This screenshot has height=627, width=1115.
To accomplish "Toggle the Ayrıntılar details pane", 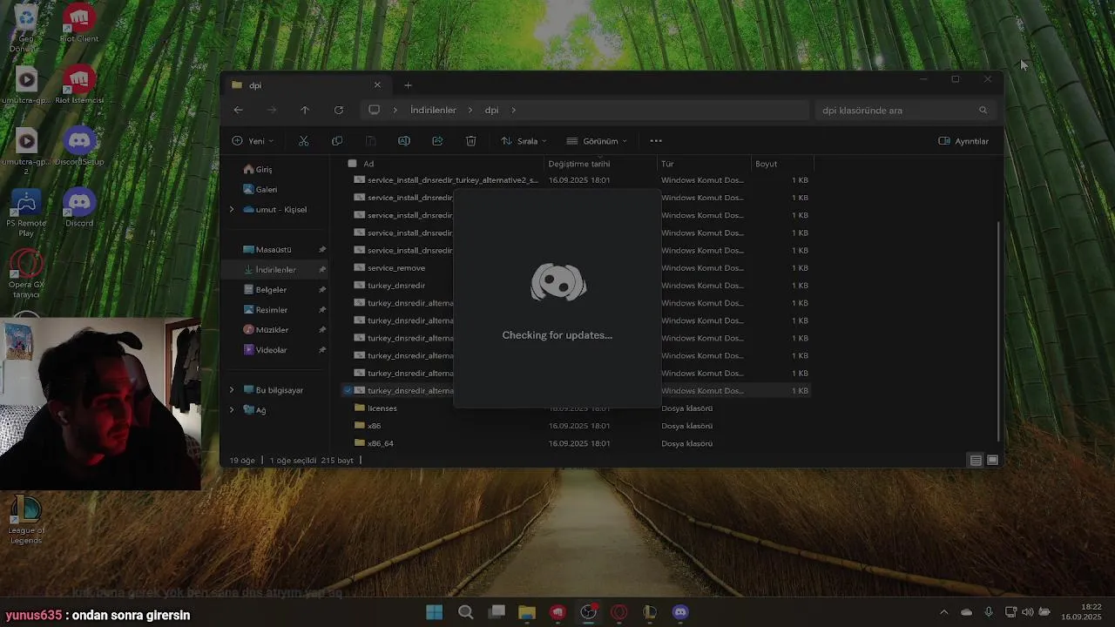I will click(963, 141).
